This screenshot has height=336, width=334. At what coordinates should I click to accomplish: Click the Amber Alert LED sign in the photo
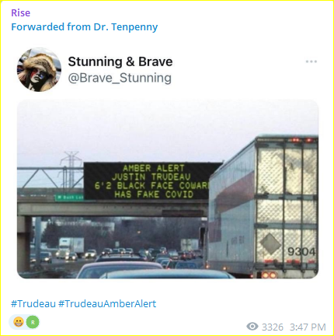click(x=153, y=181)
